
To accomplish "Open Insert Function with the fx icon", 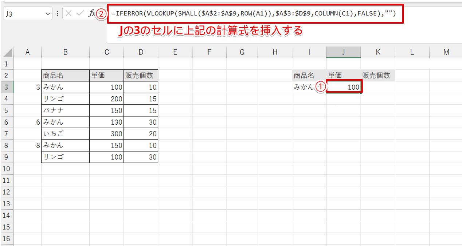I will pos(91,14).
